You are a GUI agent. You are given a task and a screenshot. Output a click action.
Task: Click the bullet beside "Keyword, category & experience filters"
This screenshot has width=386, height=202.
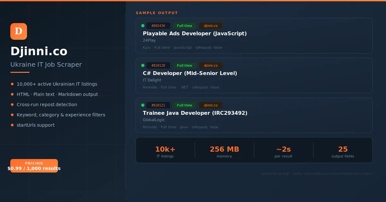[x=12, y=115]
